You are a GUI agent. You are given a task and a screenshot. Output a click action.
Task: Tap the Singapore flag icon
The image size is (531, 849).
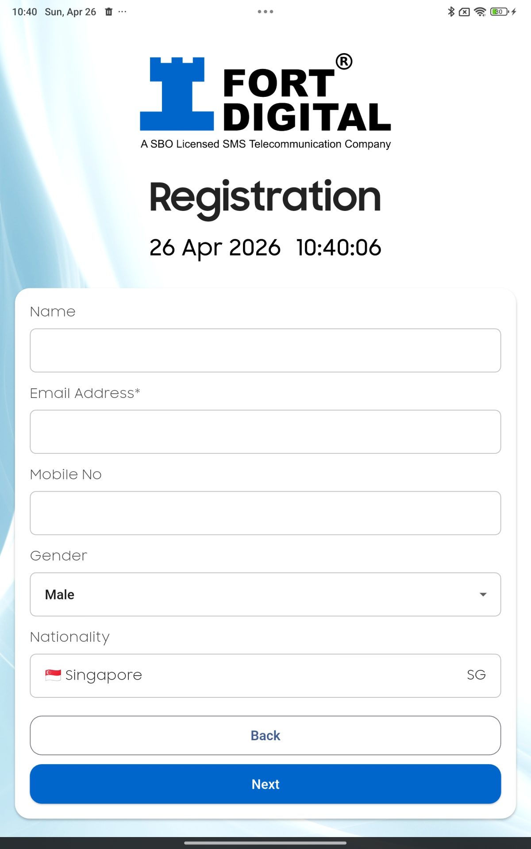53,675
